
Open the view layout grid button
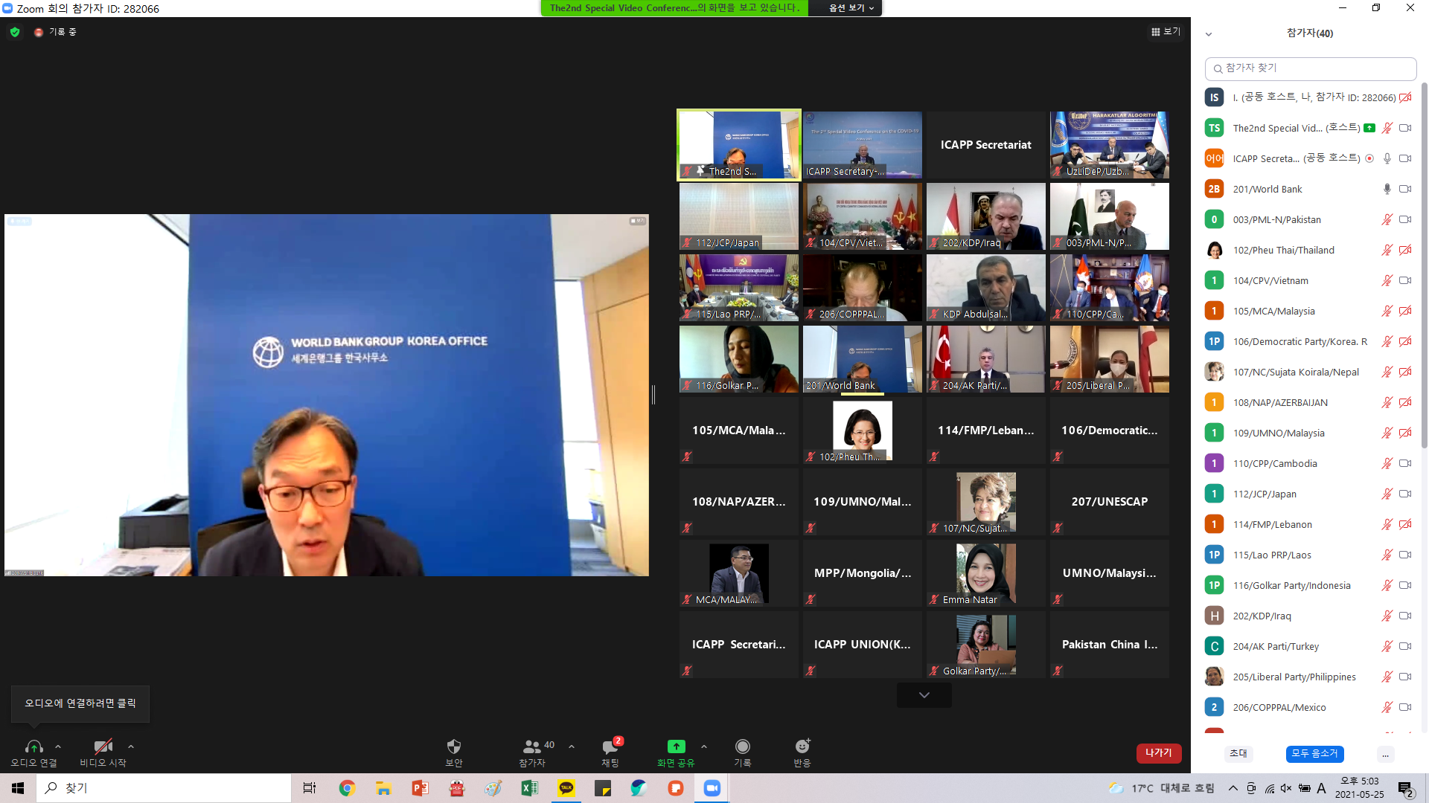pyautogui.click(x=1166, y=32)
